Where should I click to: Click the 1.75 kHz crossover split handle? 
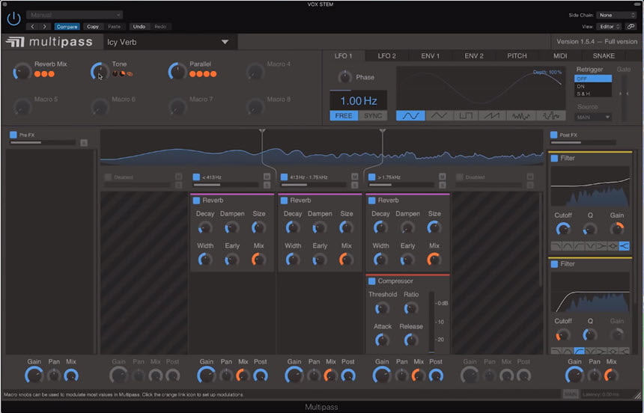(x=383, y=131)
